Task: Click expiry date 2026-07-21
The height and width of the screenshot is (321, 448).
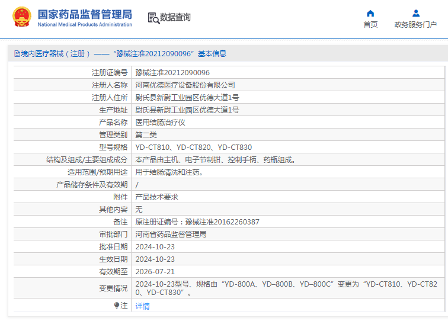Action: tap(155, 272)
